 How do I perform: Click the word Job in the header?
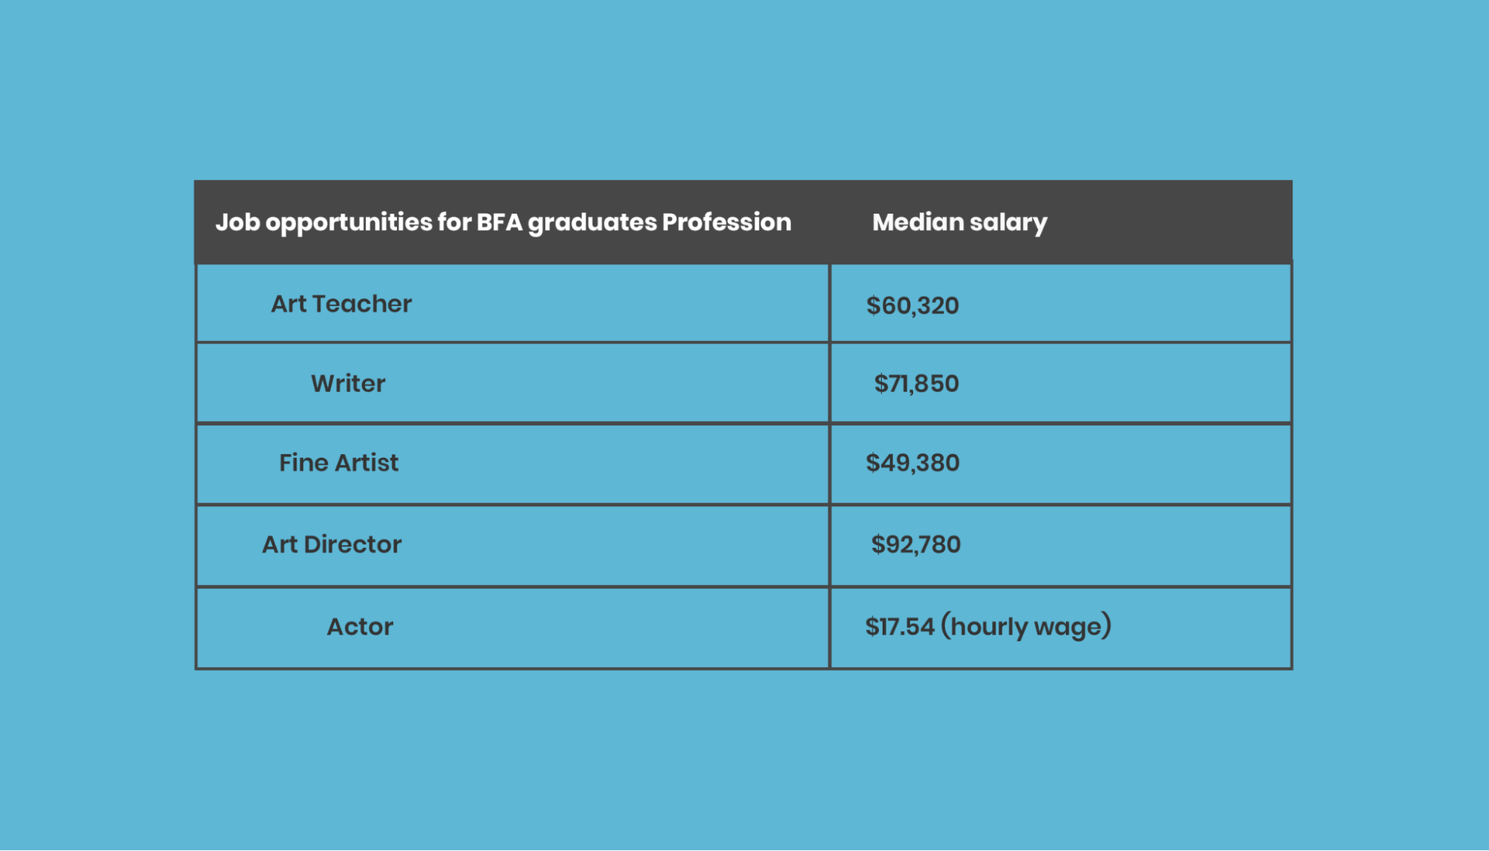click(x=237, y=222)
